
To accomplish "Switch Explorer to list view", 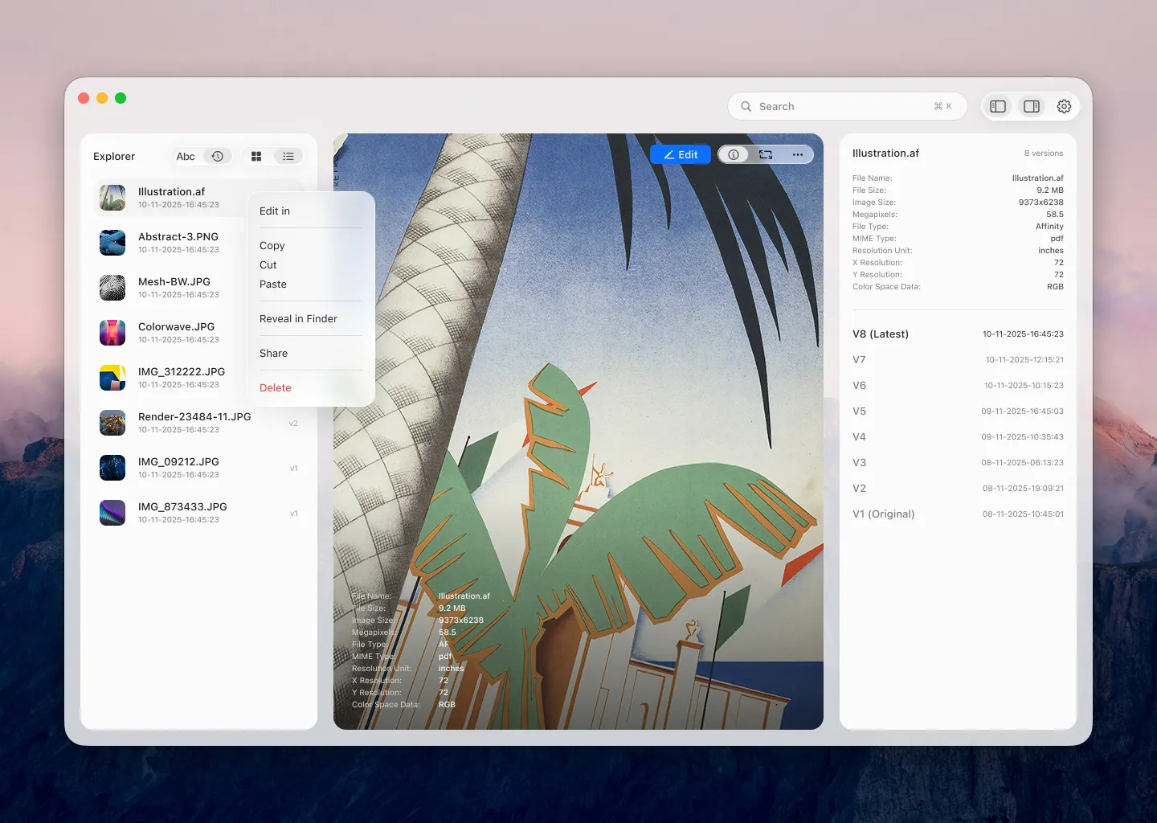I will [x=288, y=157].
